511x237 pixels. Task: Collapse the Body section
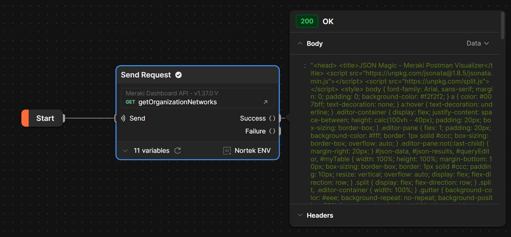[300, 43]
